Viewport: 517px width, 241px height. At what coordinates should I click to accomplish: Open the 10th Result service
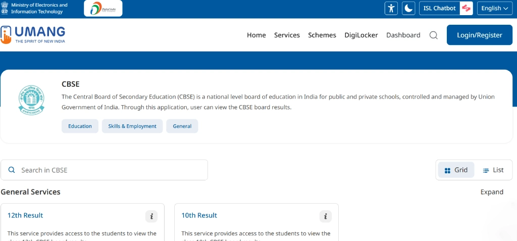tap(199, 215)
